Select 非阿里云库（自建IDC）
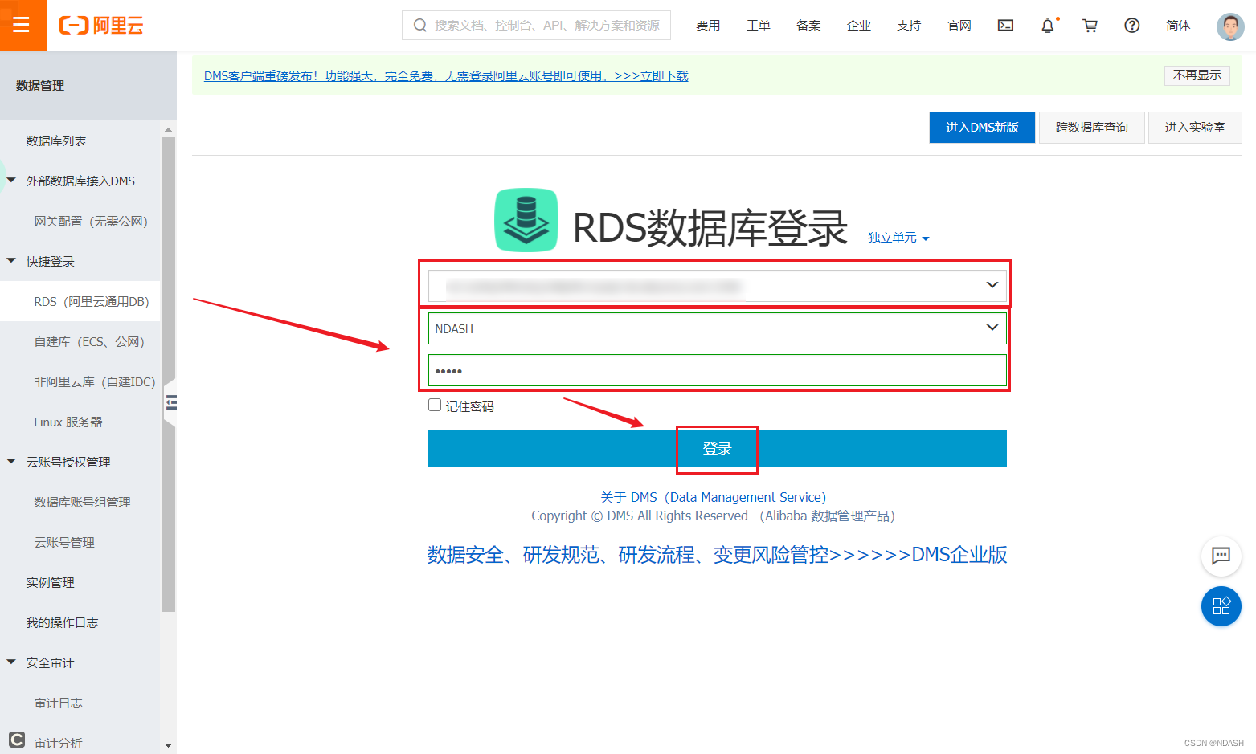 [95, 381]
